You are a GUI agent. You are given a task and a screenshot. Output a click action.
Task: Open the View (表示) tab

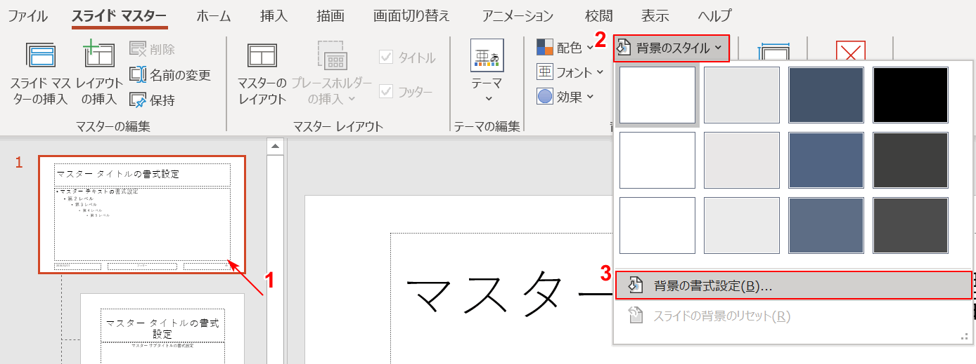pyautogui.click(x=655, y=15)
